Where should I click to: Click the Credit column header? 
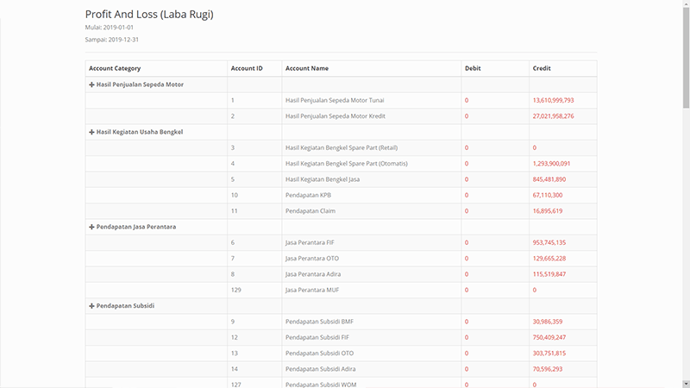coord(542,68)
